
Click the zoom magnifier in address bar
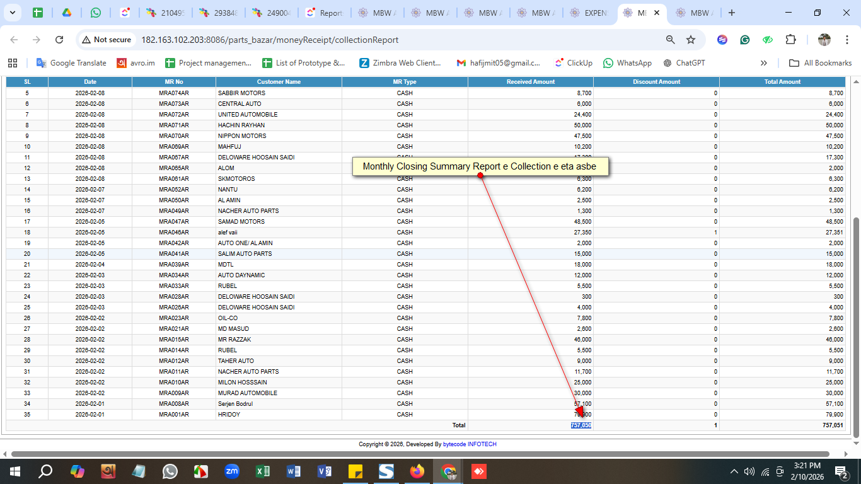click(x=671, y=40)
